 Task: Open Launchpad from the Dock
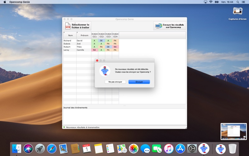click(40, 149)
